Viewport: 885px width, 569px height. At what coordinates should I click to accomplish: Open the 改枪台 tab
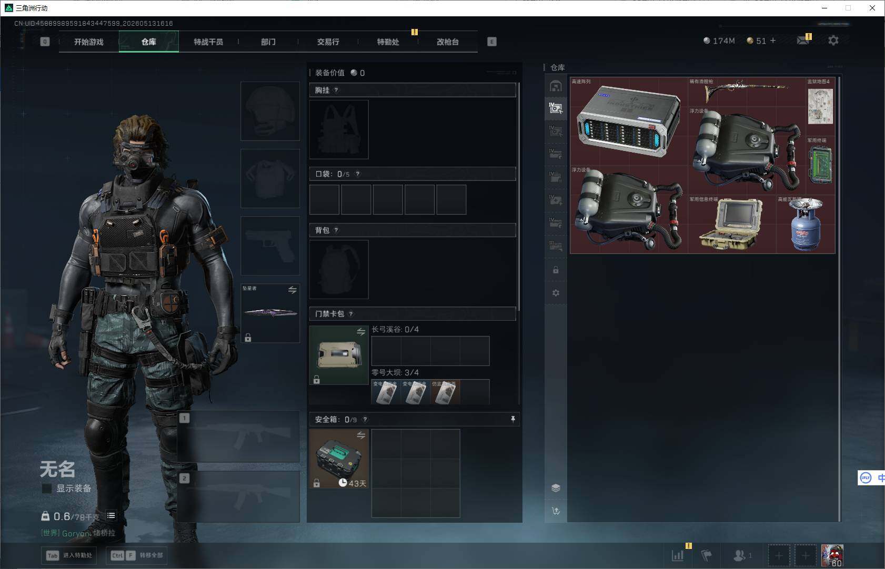[x=448, y=42]
